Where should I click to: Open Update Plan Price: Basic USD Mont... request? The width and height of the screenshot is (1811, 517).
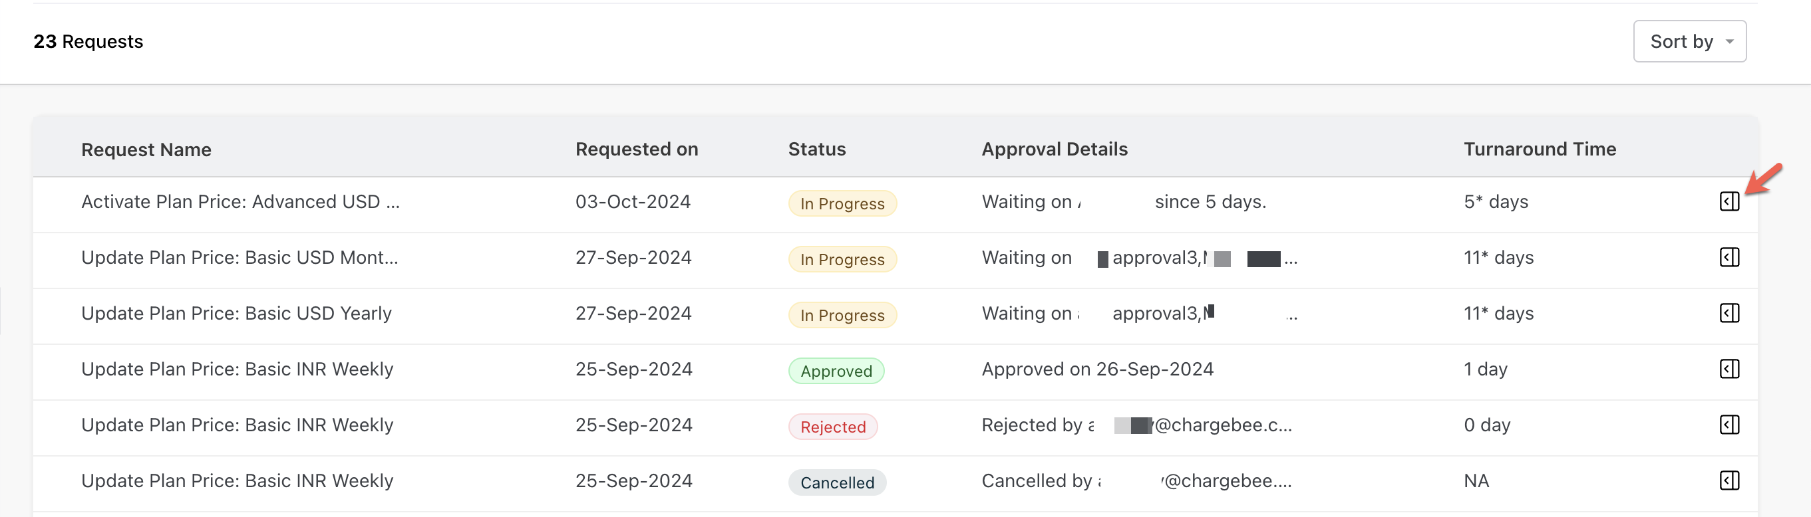coord(239,258)
